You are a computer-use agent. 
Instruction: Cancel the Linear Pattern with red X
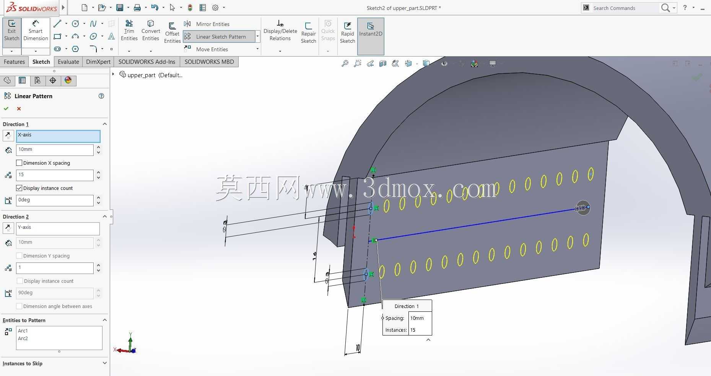point(19,109)
